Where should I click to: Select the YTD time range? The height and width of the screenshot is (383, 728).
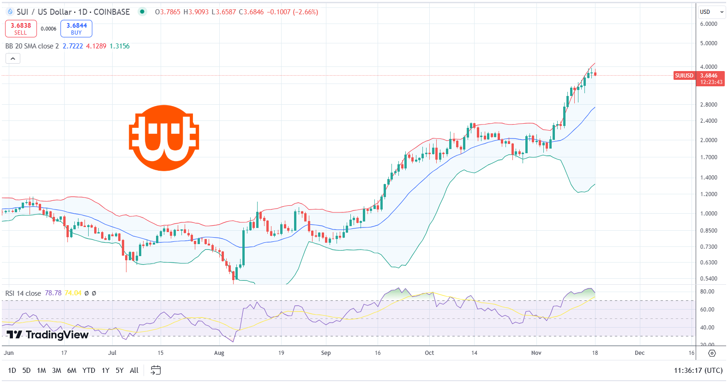pyautogui.click(x=89, y=371)
